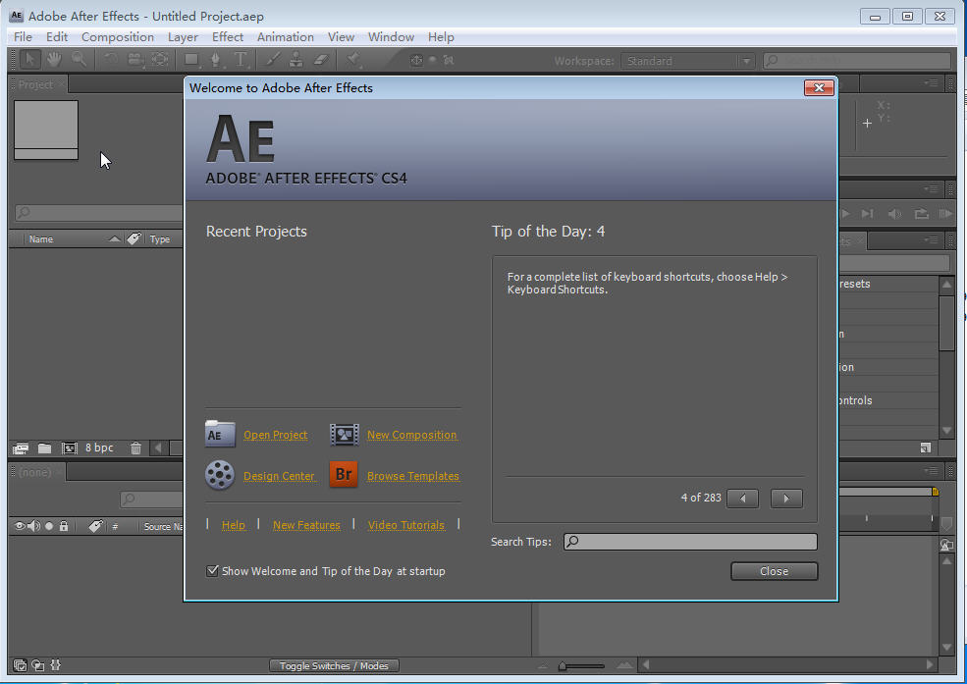The width and height of the screenshot is (967, 684).
Task: Uncheck Show Welcome and Tip at startup
Action: (212, 570)
